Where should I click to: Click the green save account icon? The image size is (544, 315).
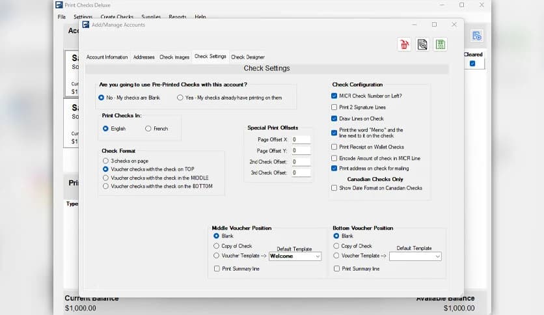pyautogui.click(x=441, y=44)
